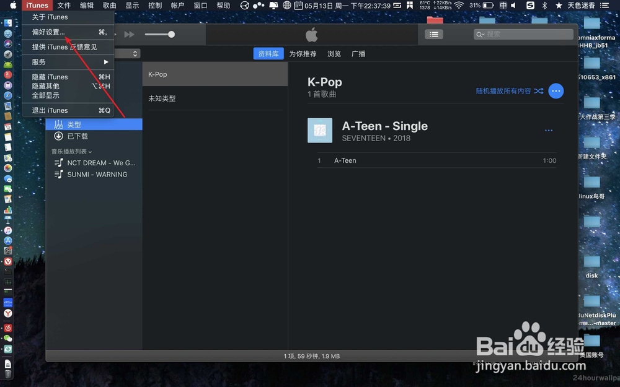The image size is (620, 387).
Task: Open Launchpad rocket in Dock
Action: coord(8,54)
